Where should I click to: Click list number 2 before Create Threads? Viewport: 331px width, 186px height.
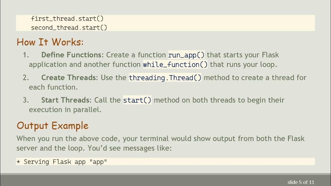[26, 78]
